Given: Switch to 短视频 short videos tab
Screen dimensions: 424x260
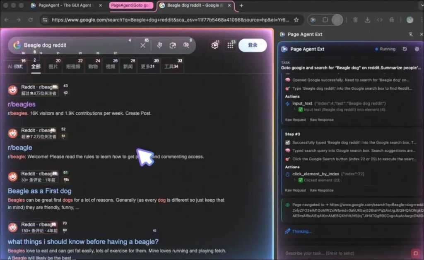Looking at the screenshot, I should 73,67.
